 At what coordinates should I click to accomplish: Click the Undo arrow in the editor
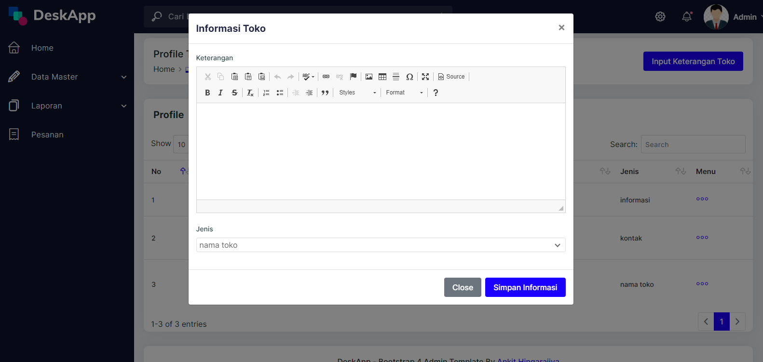coord(277,77)
